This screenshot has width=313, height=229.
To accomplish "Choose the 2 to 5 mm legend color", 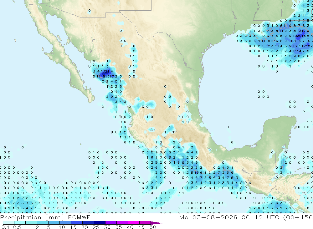I will click(43, 223).
